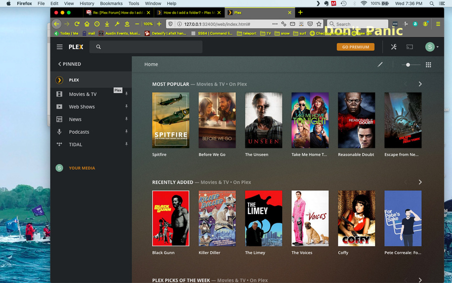Open Plex settings wrench icon

click(394, 47)
